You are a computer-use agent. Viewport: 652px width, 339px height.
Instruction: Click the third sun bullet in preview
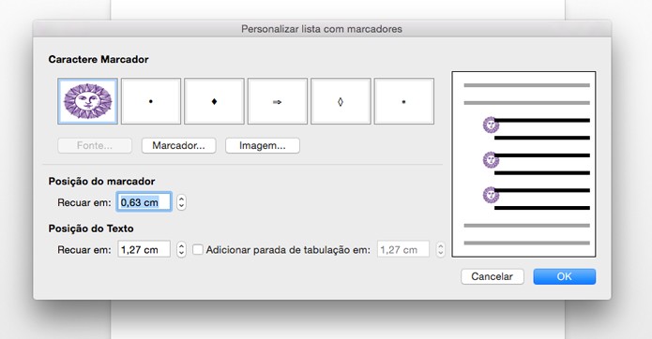[x=491, y=195]
